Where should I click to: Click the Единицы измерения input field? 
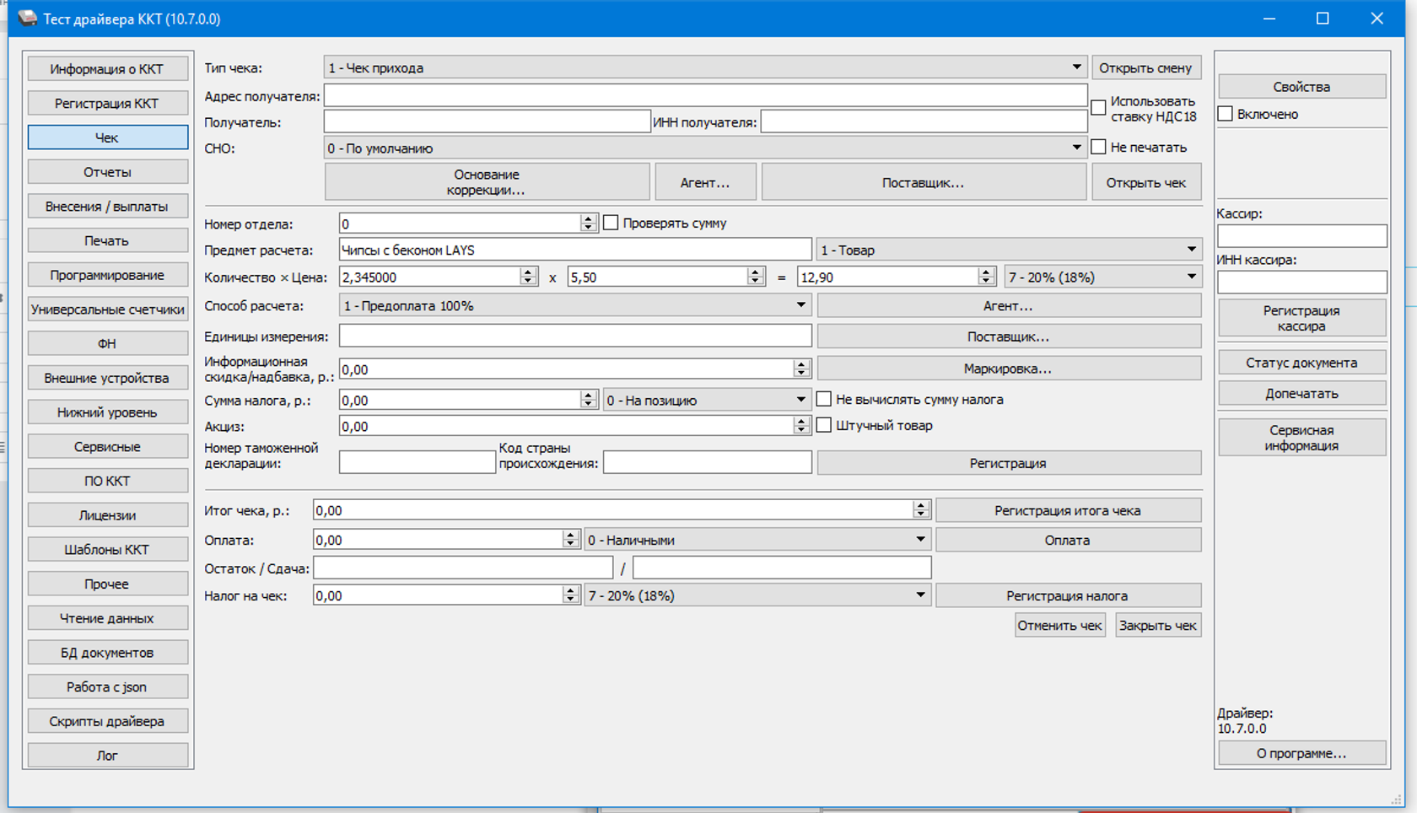point(575,336)
